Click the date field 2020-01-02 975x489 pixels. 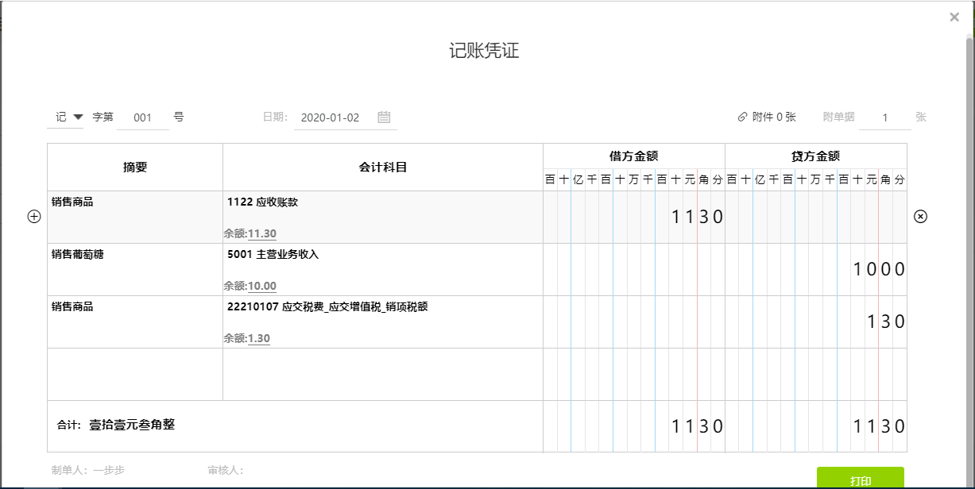331,117
